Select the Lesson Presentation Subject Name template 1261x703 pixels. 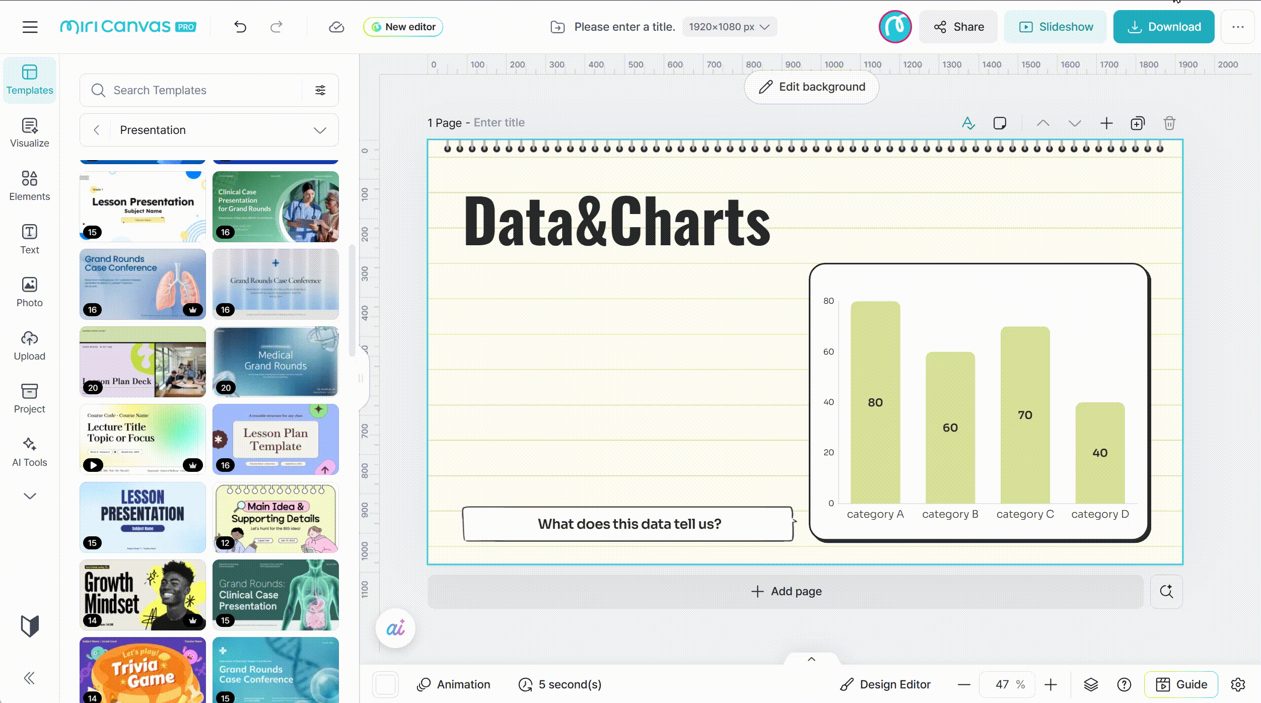pyautogui.click(x=143, y=206)
